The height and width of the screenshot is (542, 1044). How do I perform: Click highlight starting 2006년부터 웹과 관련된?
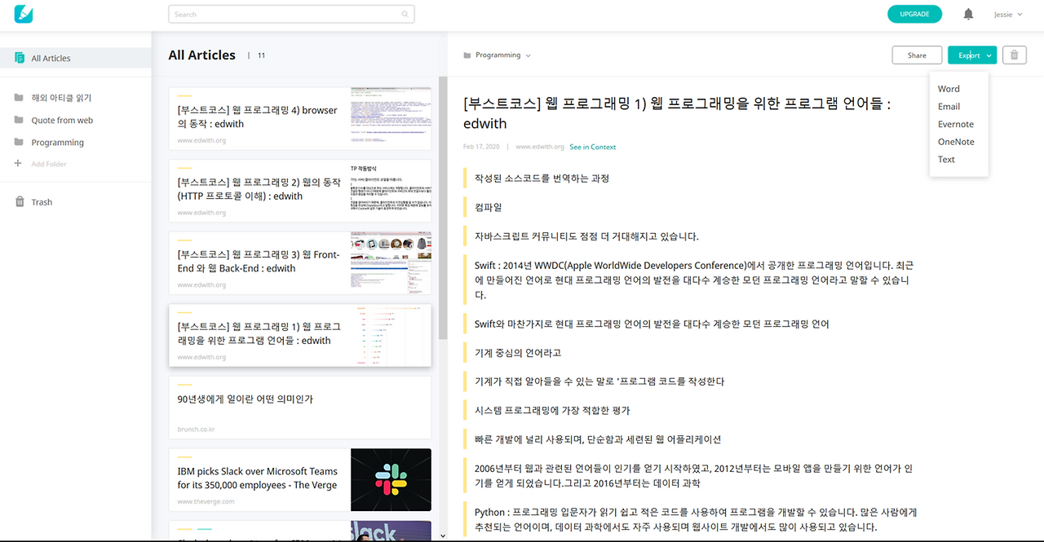tap(693, 476)
